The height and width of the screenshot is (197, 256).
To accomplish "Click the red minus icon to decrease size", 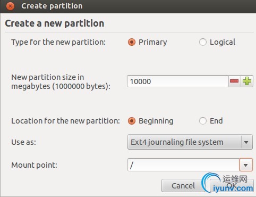I will coord(234,81).
